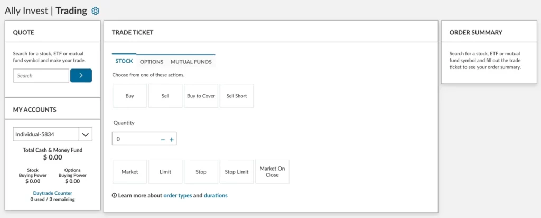The height and width of the screenshot is (218, 541).
Task: Click the info icon beside Learn more
Action: click(115, 196)
